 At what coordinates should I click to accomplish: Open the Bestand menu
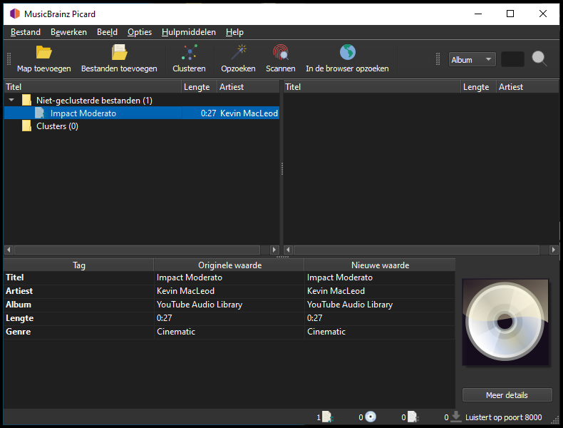point(26,32)
